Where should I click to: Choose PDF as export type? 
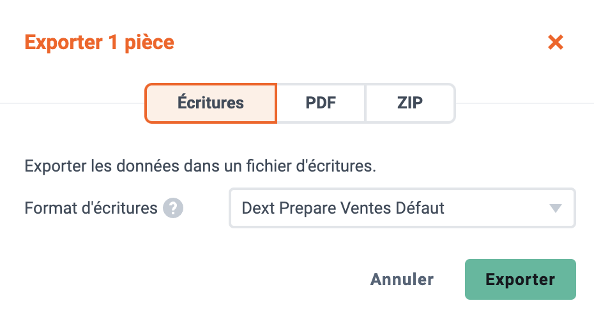click(x=321, y=103)
